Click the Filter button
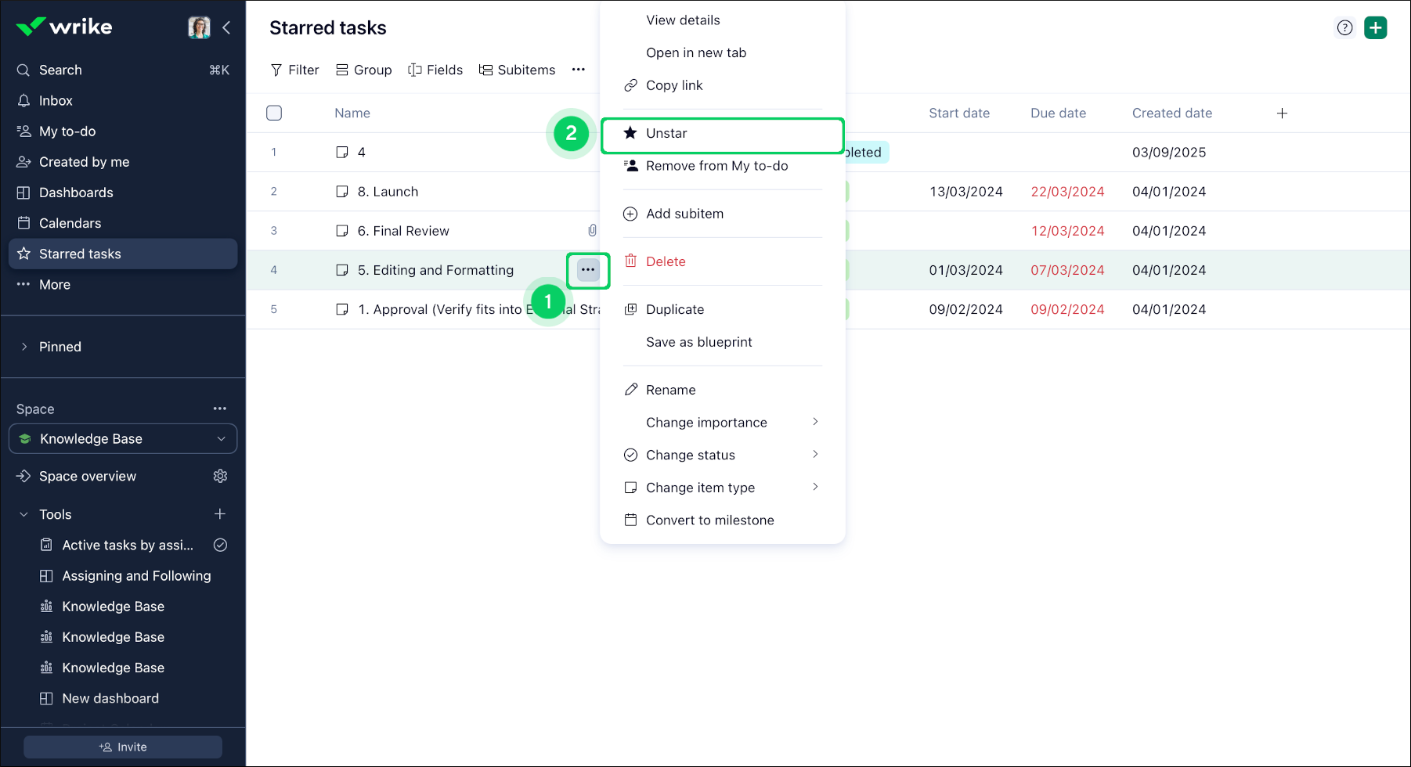This screenshot has width=1411, height=767. click(294, 70)
